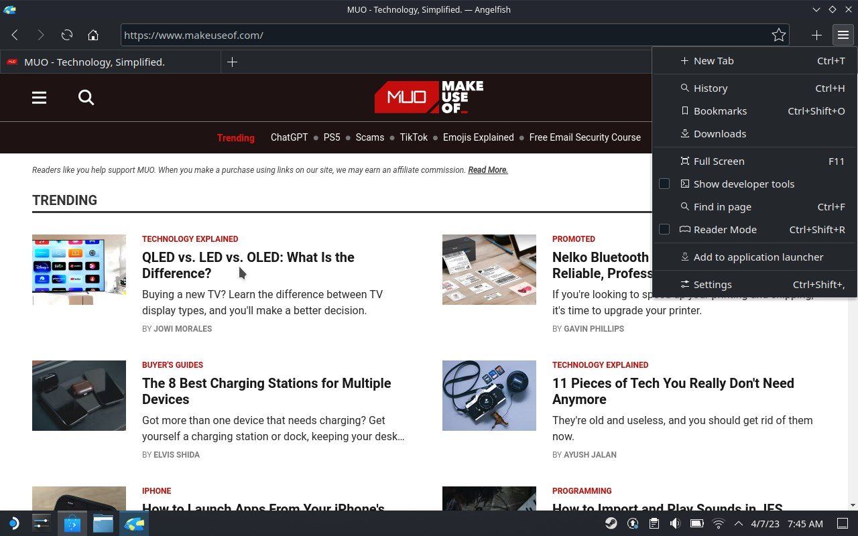Screen dimensions: 858x536
Task: Open Wi-Fi network settings in the tray
Action: [x=718, y=523]
